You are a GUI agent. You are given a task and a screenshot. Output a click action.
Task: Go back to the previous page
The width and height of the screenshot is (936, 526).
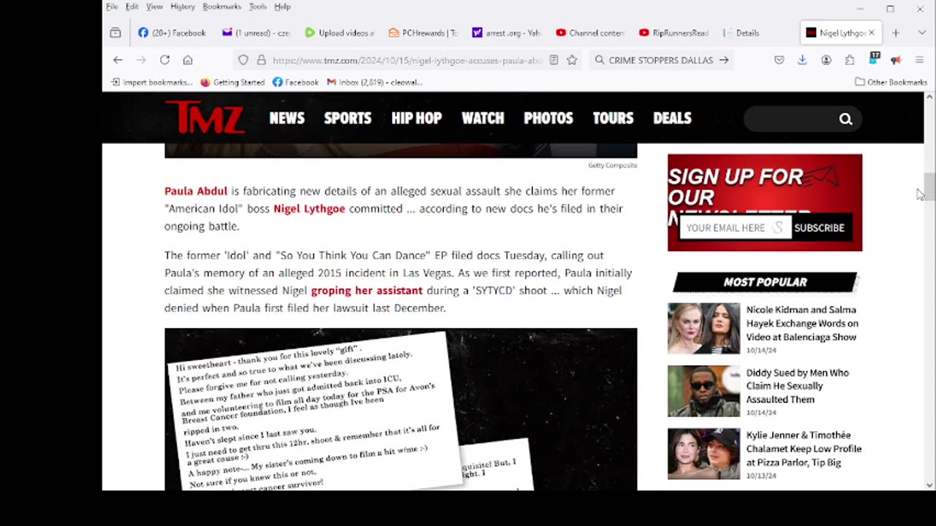(x=118, y=60)
